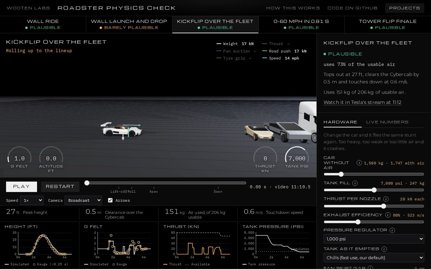The height and width of the screenshot is (269, 431).
Task: Open Wall Launch and Drop tab
Action: pos(129,24)
